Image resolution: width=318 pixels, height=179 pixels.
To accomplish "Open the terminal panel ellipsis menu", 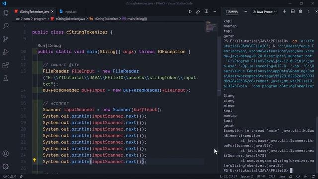I will pyautogui.click(x=245, y=12).
